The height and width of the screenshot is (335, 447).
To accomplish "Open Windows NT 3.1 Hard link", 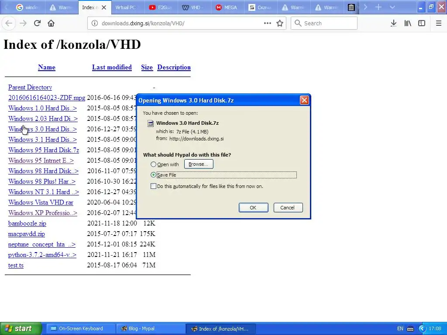I will click(44, 192).
